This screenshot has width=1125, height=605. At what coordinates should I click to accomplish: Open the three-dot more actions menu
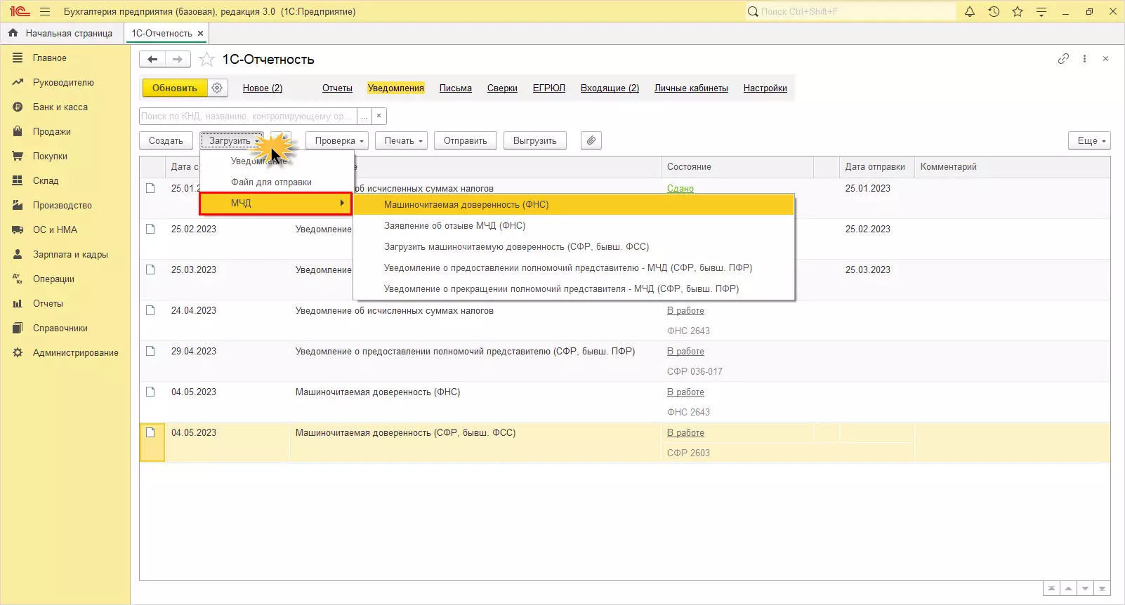[x=1084, y=59]
